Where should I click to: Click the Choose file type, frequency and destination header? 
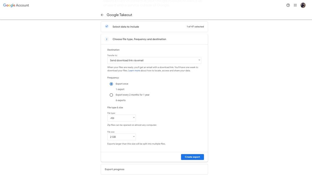139,38
